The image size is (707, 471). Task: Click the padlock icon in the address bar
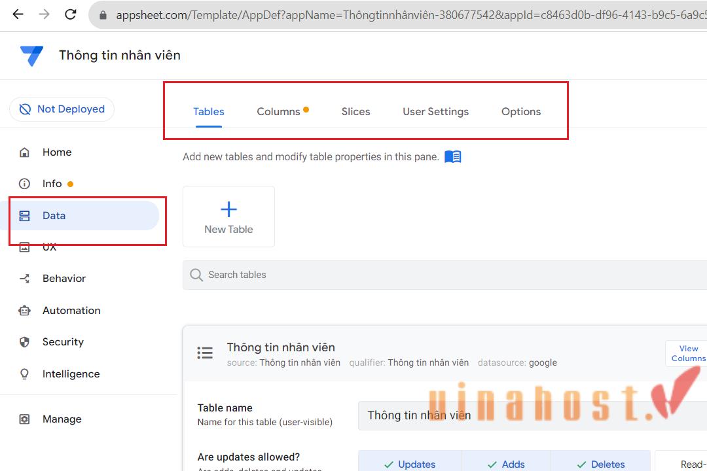click(103, 15)
